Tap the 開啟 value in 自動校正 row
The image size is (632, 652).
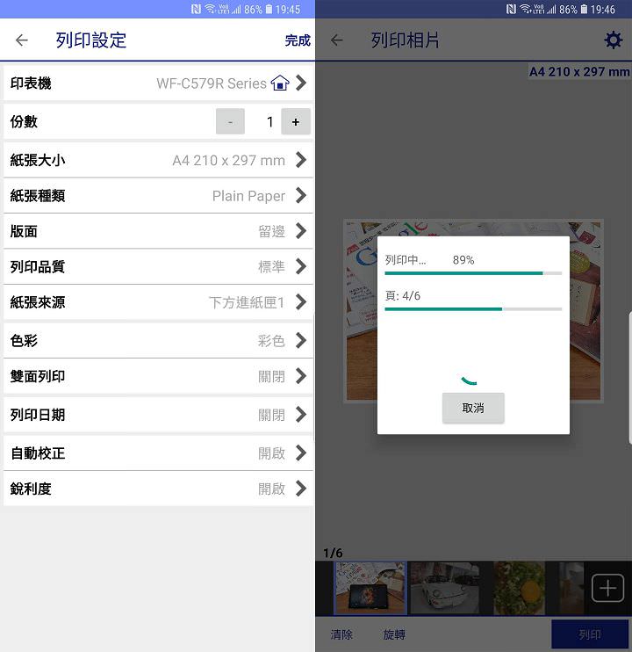(x=271, y=453)
